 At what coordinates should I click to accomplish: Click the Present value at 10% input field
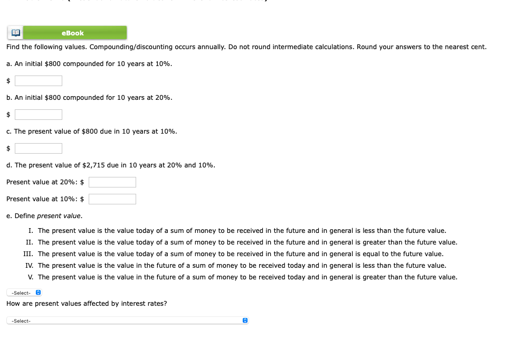pos(112,199)
